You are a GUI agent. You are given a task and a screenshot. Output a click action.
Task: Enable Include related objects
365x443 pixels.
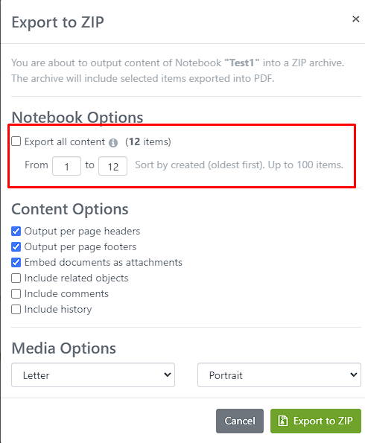click(16, 278)
